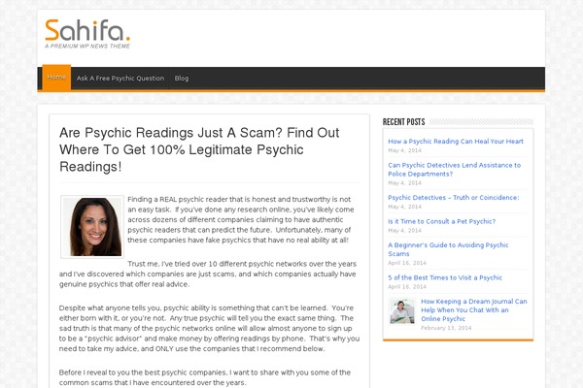Open post Can Psychic Detectives Lend Assistance
Viewport: 583px width, 388px height.
point(455,170)
